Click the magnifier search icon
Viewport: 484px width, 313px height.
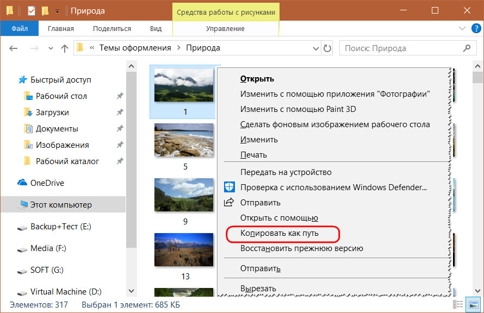point(467,48)
